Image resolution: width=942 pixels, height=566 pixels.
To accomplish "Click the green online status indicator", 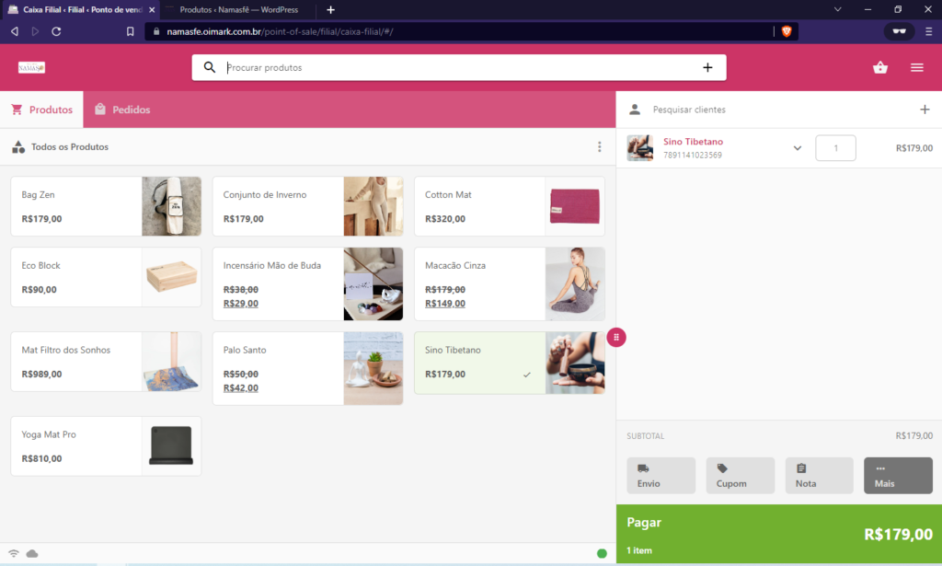I will point(602,553).
